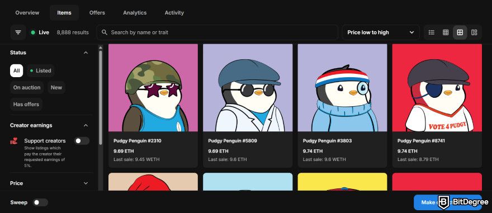Click the 9.74 ETH price of #3803
492x213 pixels.
[313, 151]
